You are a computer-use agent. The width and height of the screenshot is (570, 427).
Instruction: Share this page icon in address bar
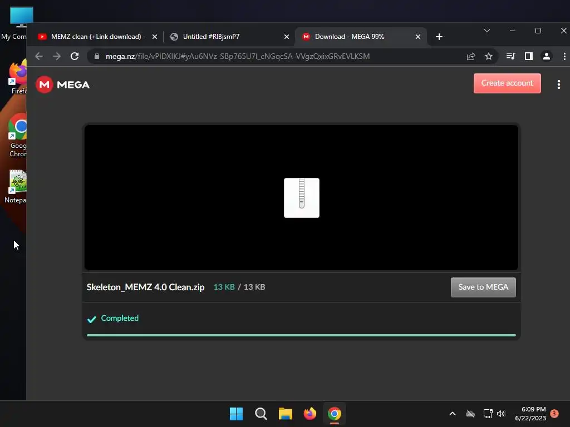pyautogui.click(x=471, y=56)
